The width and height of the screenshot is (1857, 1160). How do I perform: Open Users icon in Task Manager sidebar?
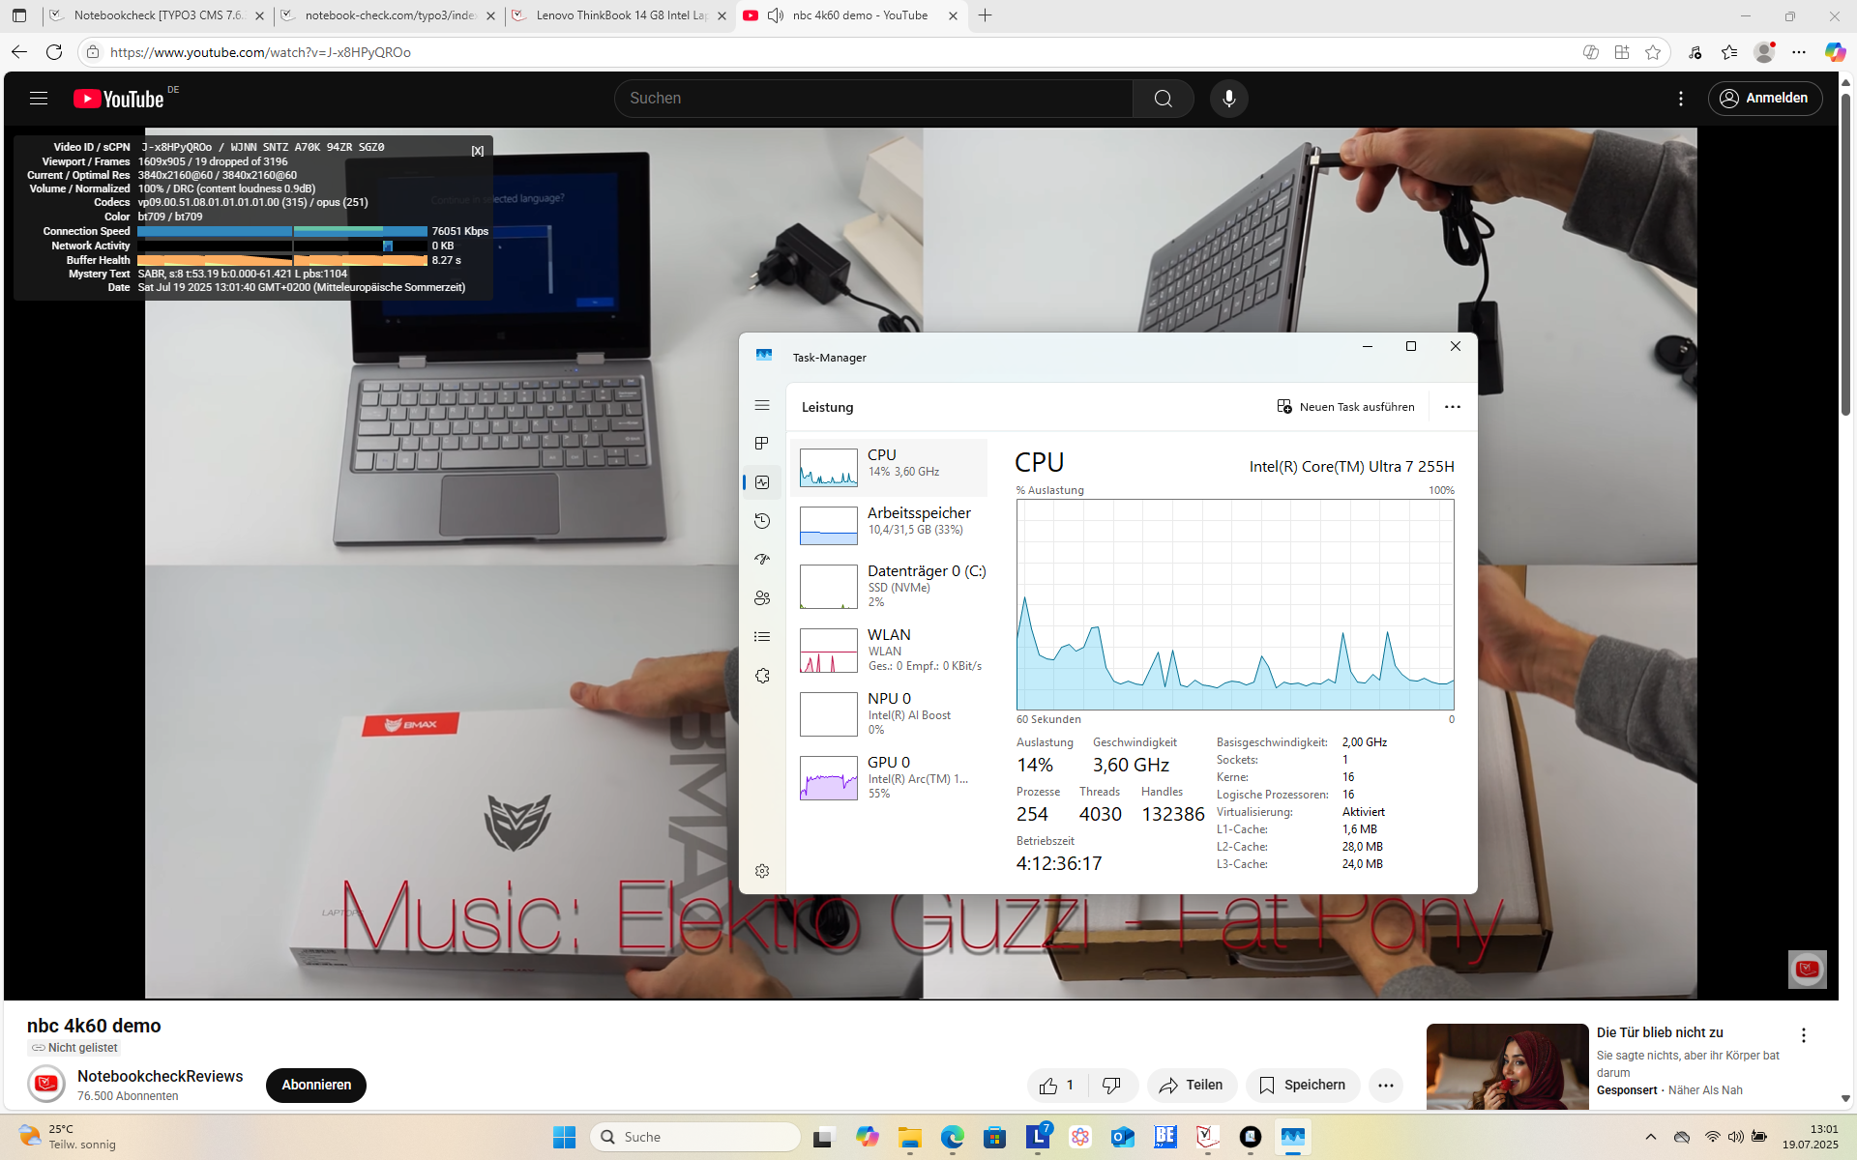tap(762, 598)
